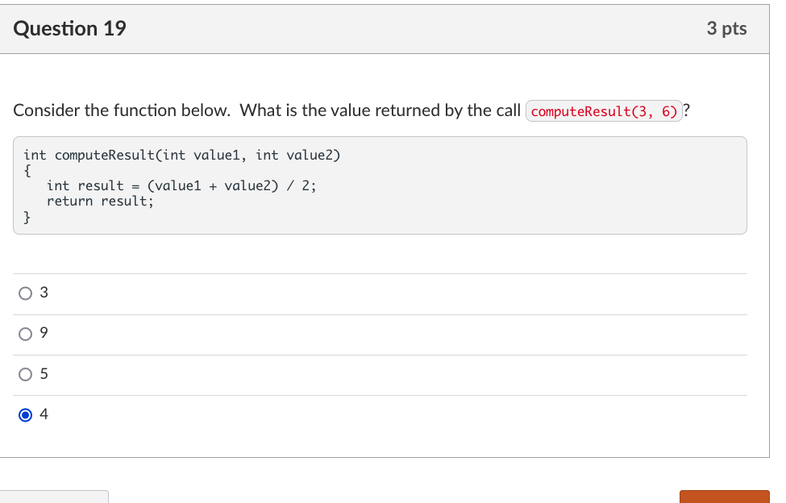The height and width of the screenshot is (503, 786).
Task: Select the radio button for answer 9
Action: pos(26,334)
